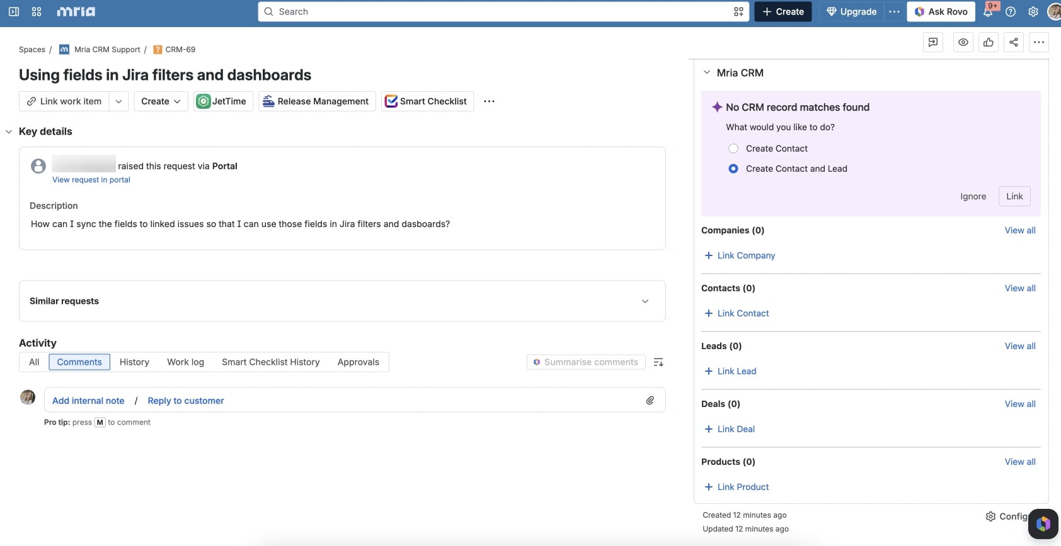The height and width of the screenshot is (546, 1061).
Task: Go to Spaces breadcrumb
Action: 32,49
